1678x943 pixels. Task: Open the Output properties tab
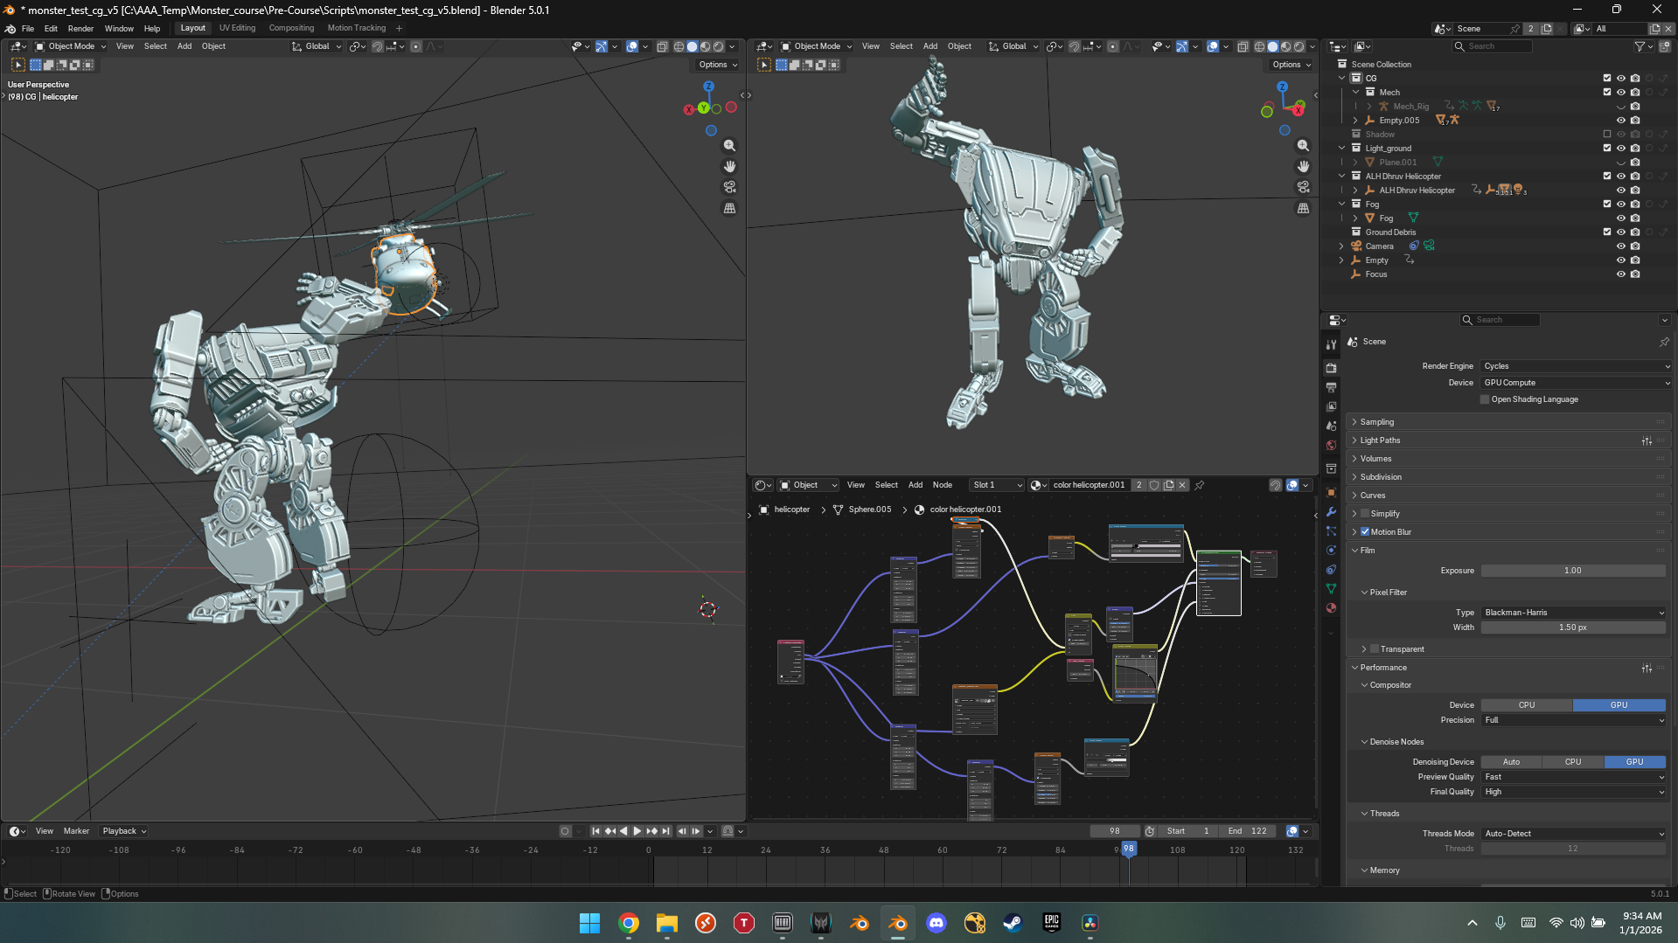[1331, 387]
